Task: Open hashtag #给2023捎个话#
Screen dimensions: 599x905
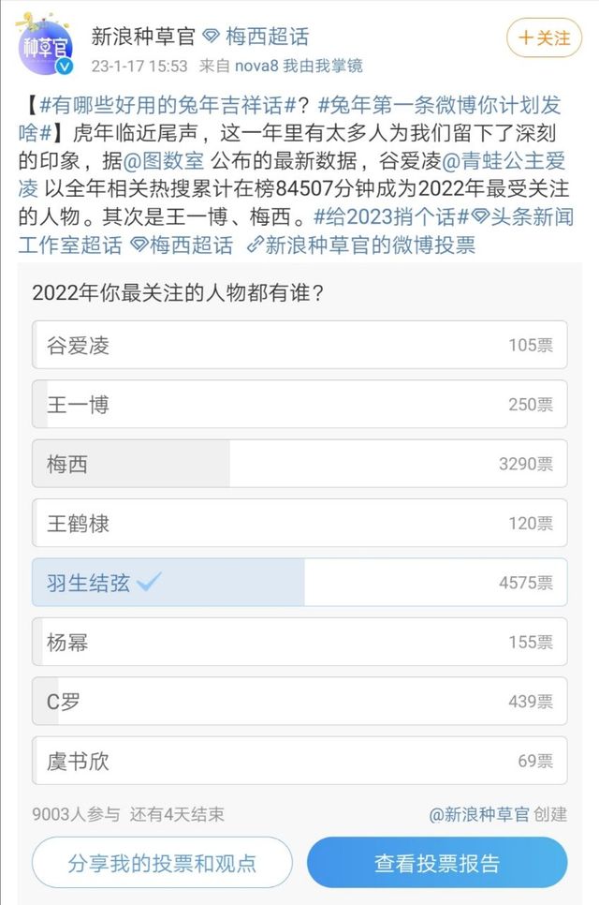Action: coord(391,216)
